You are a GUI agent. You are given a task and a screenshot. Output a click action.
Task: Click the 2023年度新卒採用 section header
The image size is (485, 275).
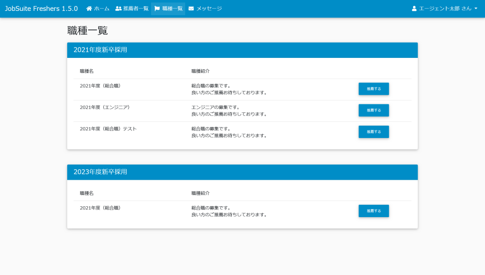click(x=100, y=172)
